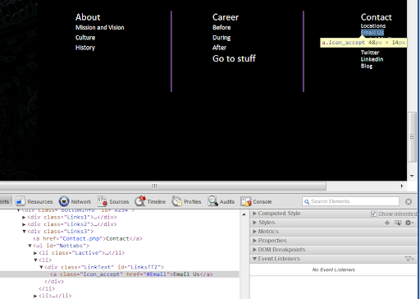
Task: Open the LinkedIn link
Action: point(372,59)
